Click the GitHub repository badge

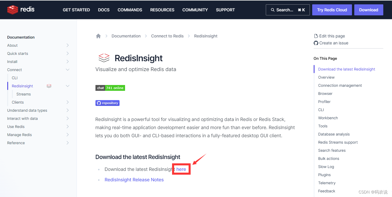[x=107, y=103]
